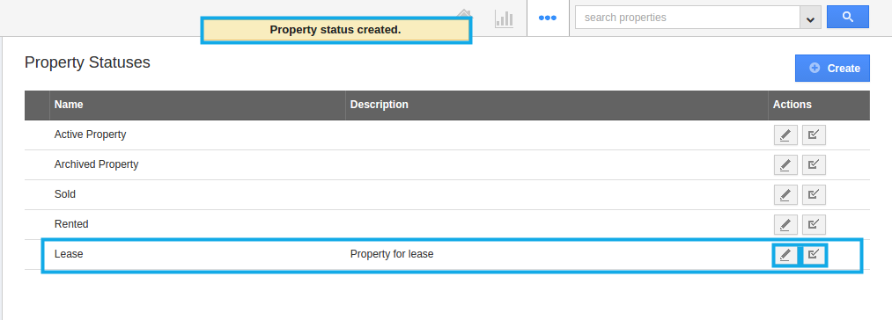
Task: Select the Lease row name
Action: [x=69, y=254]
